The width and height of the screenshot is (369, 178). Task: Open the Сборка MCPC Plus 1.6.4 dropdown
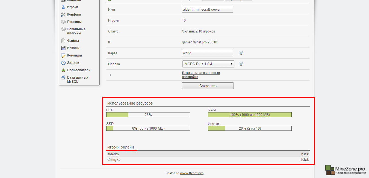(x=208, y=64)
